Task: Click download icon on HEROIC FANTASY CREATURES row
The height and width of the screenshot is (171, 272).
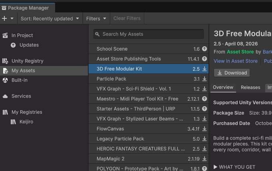Action: [204, 149]
